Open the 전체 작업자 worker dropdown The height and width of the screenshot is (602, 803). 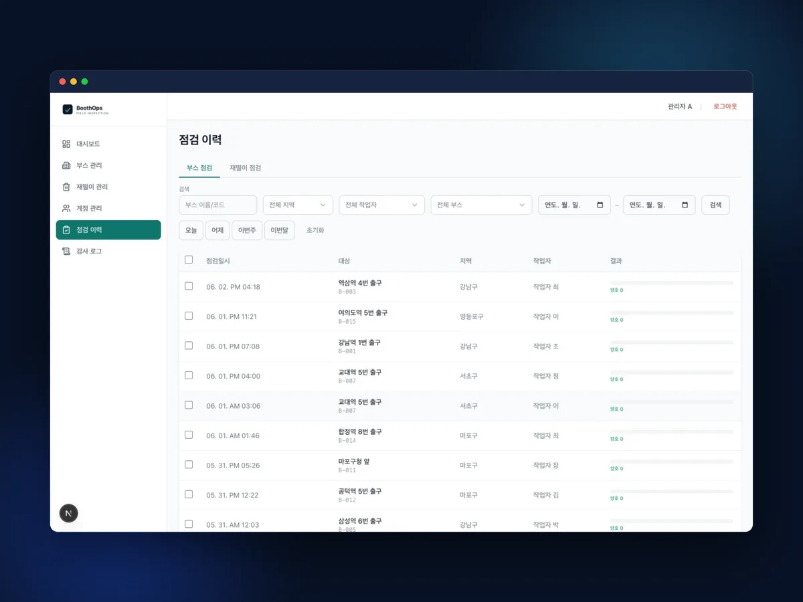(x=381, y=205)
